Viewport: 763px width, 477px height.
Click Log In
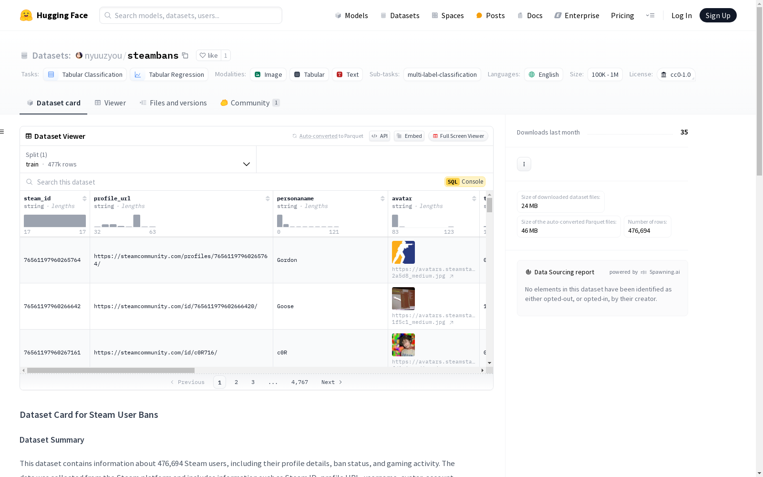(681, 15)
